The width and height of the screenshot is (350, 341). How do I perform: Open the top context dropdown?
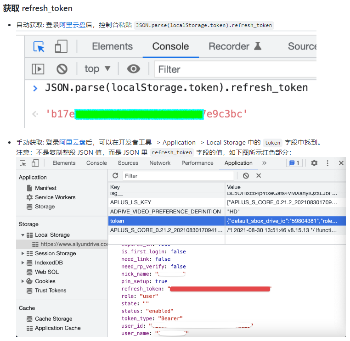tap(97, 69)
